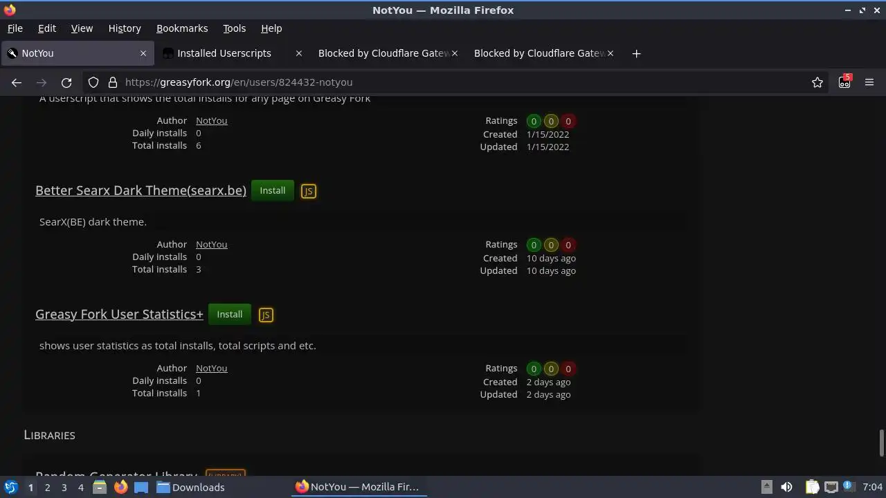Click the Libraries section heading
This screenshot has height=498, width=886.
tap(49, 435)
